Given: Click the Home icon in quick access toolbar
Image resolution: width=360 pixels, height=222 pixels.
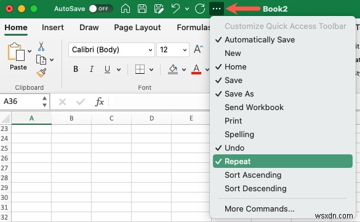Looking at the screenshot, I should 126,9.
